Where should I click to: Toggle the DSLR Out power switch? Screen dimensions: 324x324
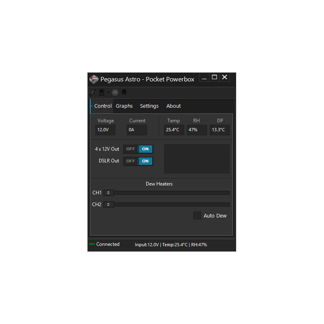pos(138,161)
